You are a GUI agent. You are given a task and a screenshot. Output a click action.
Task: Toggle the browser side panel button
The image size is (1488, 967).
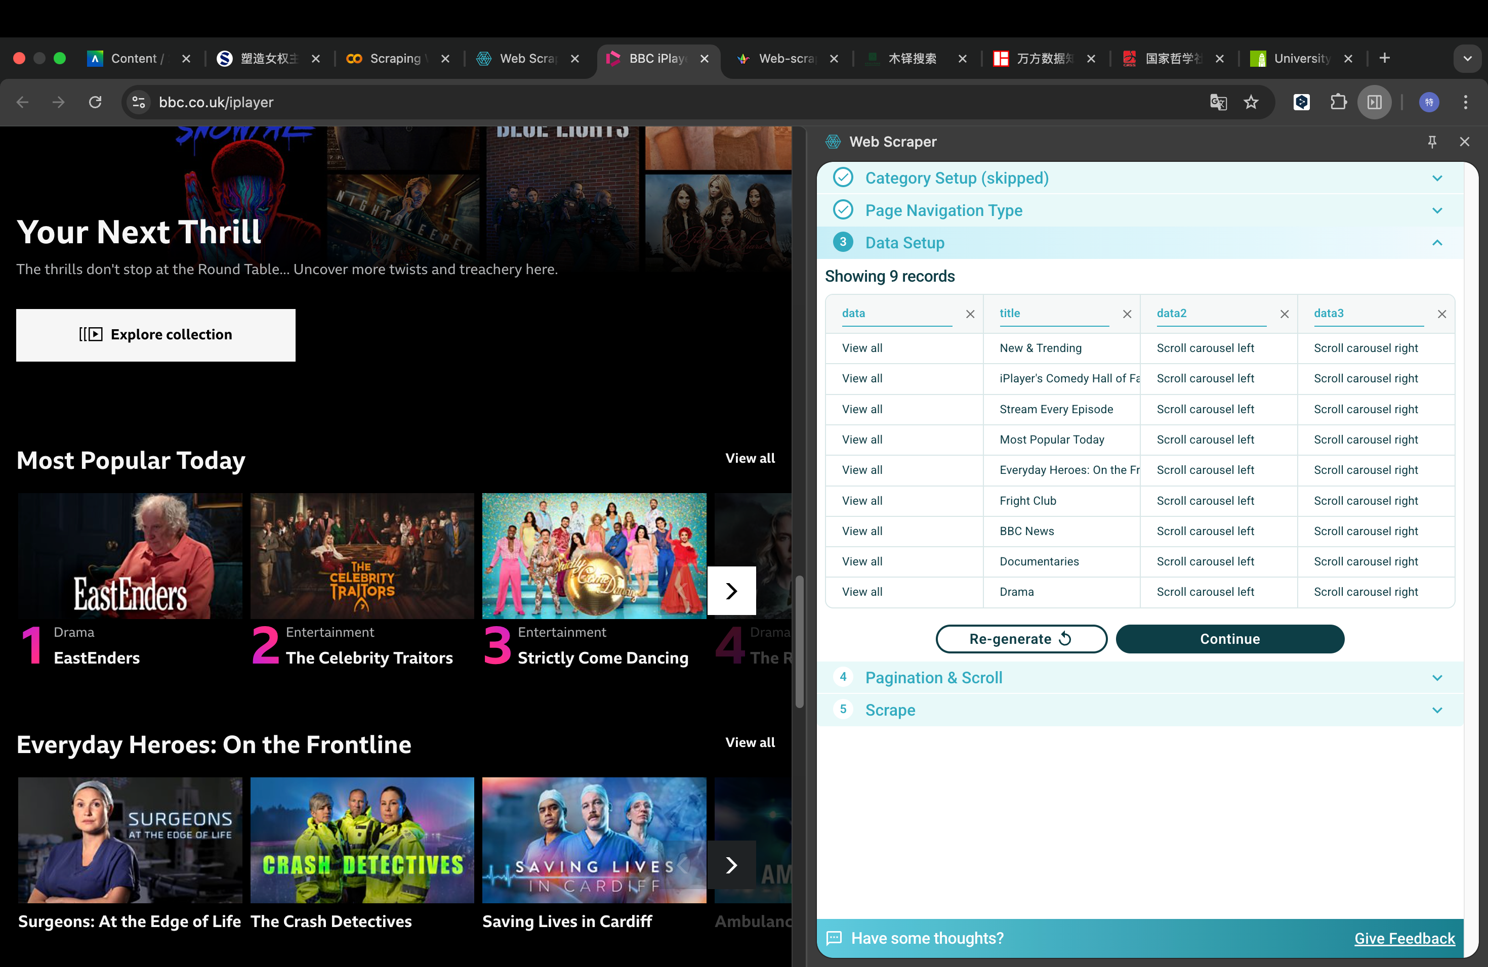(1374, 102)
